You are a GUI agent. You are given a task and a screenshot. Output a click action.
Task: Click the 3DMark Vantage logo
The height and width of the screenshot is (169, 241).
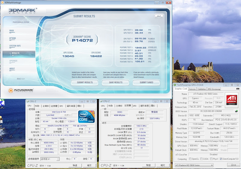(x=23, y=11)
